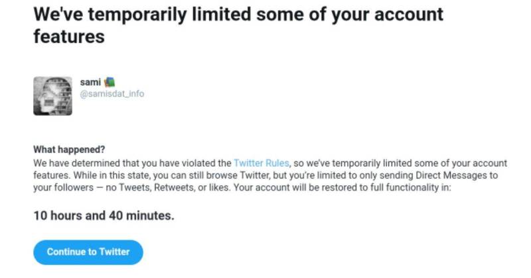Image resolution: width=531 pixels, height=278 pixels.
Task: Click the word features in the heading
Action: 69,36
